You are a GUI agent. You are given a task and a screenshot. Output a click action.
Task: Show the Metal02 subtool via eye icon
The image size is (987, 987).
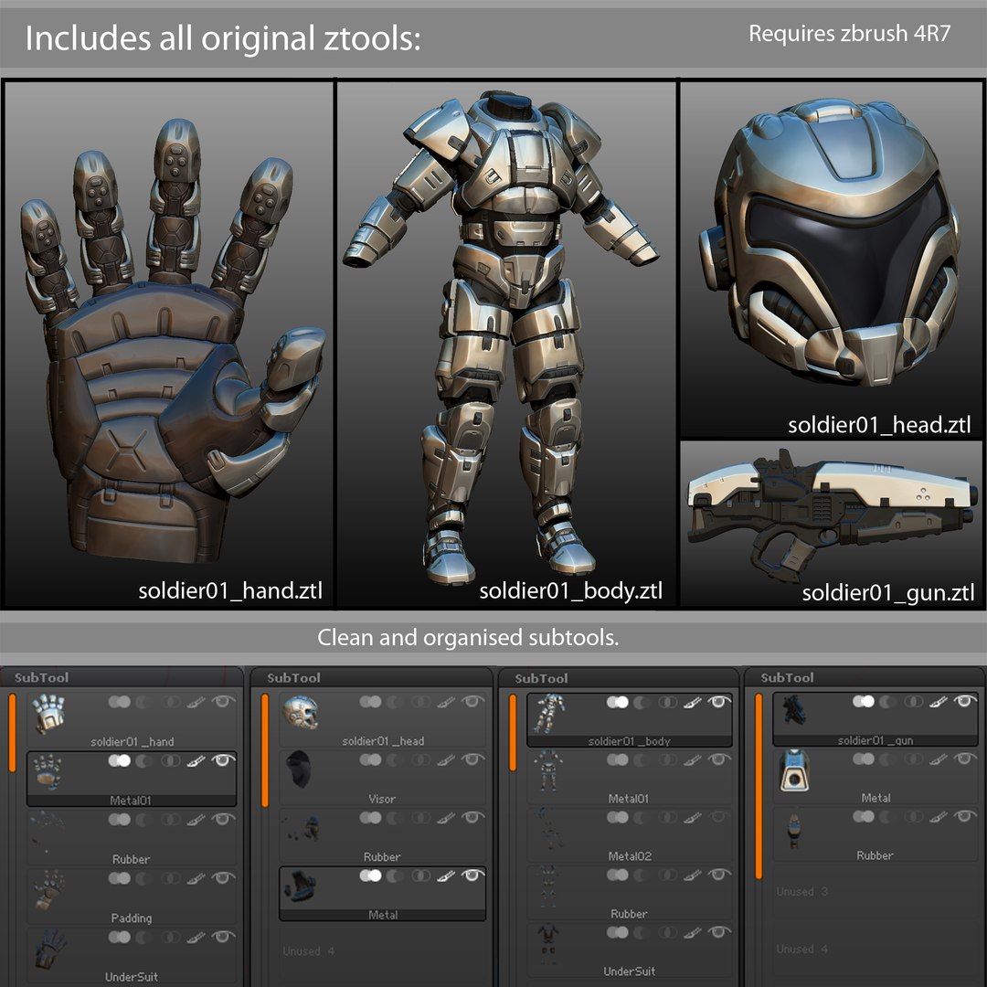pos(719,818)
